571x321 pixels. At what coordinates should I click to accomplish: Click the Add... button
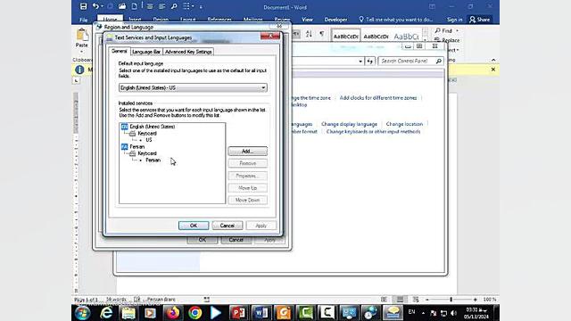(248, 151)
